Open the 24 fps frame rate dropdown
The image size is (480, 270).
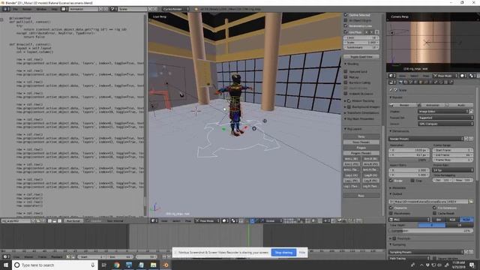click(x=453, y=170)
